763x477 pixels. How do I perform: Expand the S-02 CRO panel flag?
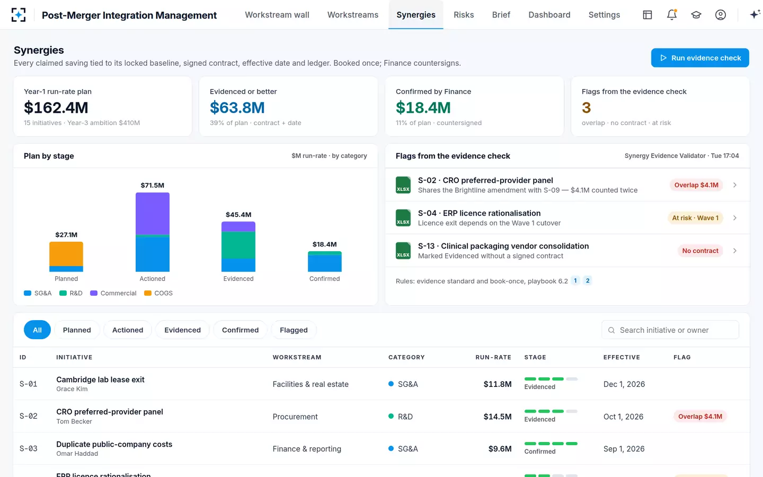click(735, 185)
